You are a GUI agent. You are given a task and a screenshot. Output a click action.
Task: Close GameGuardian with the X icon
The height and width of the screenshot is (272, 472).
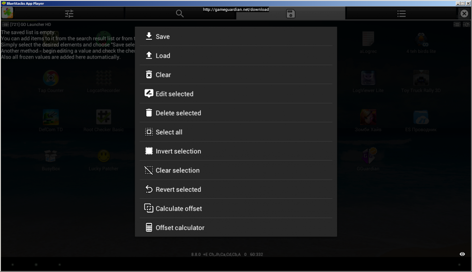tap(464, 14)
